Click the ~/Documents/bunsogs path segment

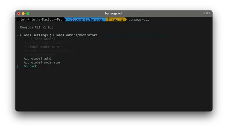[x=85, y=19]
